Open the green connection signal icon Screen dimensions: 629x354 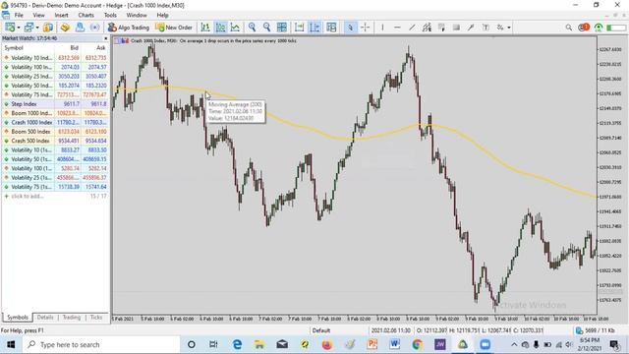coord(599,28)
